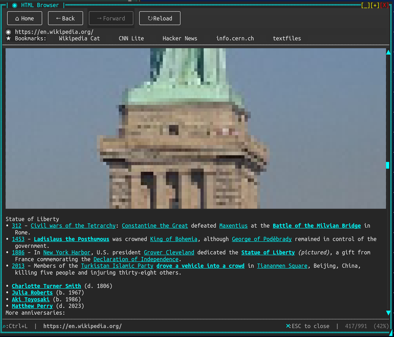Image resolution: width=394 pixels, height=337 pixels.
Task: Follow the Declaration of Independence link
Action: [136, 259]
